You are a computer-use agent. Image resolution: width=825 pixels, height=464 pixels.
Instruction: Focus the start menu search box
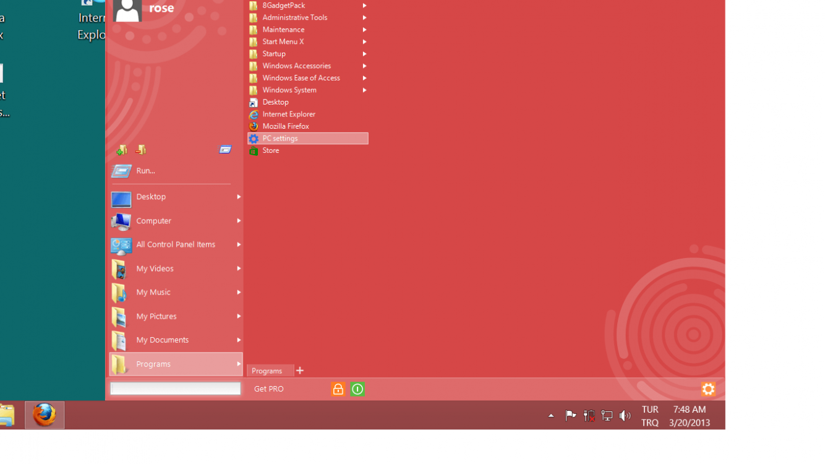click(x=176, y=389)
